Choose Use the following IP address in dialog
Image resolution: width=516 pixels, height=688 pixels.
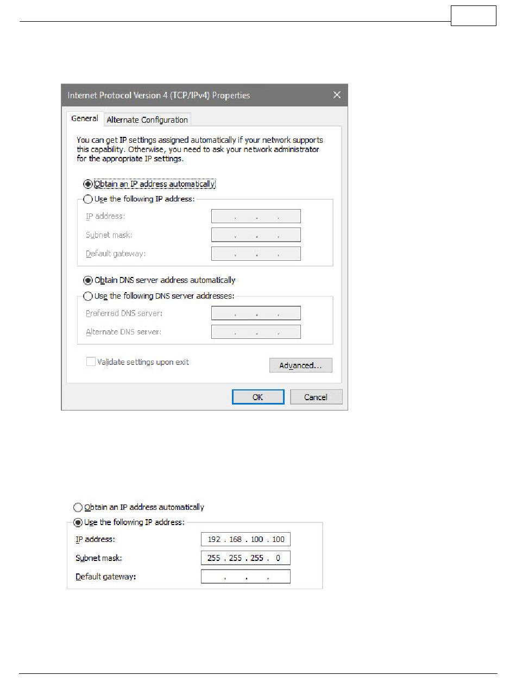(139, 199)
